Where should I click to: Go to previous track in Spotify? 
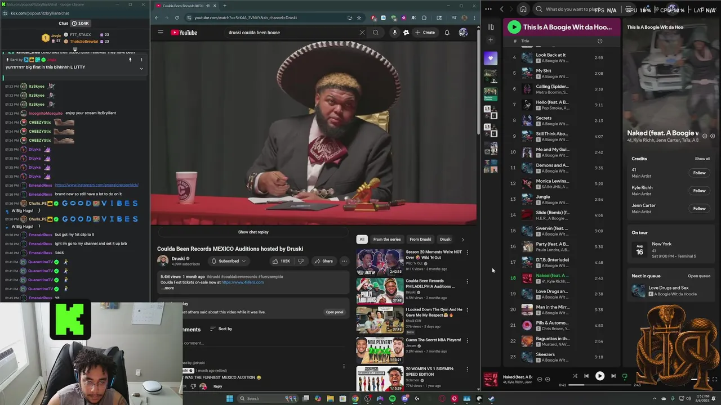[x=586, y=376]
